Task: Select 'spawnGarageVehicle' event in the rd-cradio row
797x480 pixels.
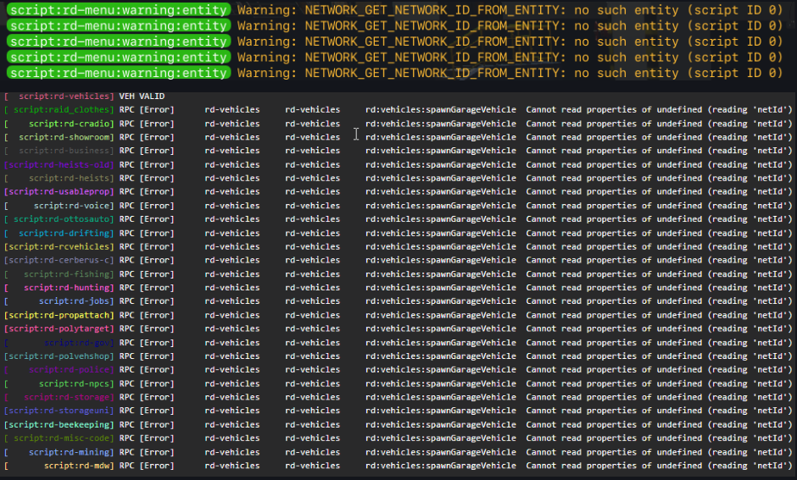Action: point(441,124)
